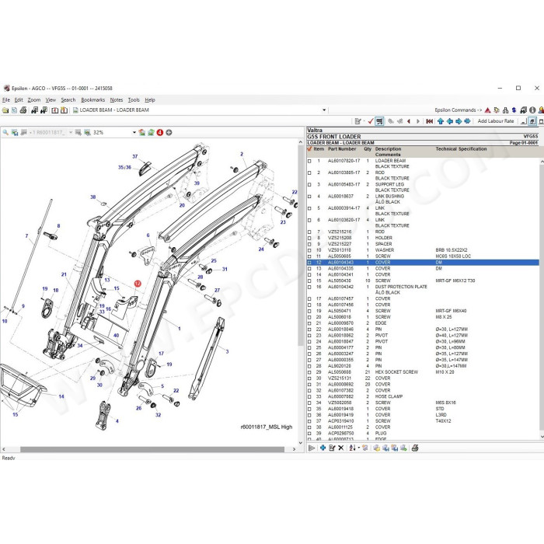Click the Technical Specification column header

[461, 149]
